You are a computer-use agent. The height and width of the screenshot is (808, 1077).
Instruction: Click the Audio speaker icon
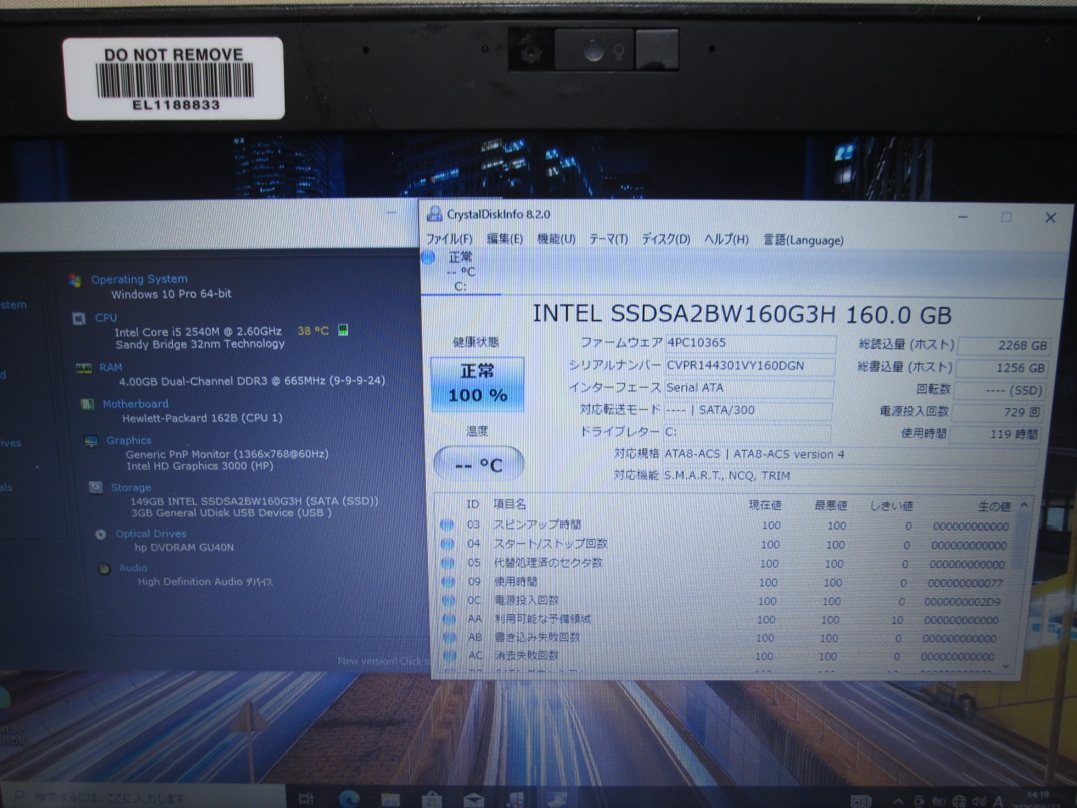tap(104, 569)
